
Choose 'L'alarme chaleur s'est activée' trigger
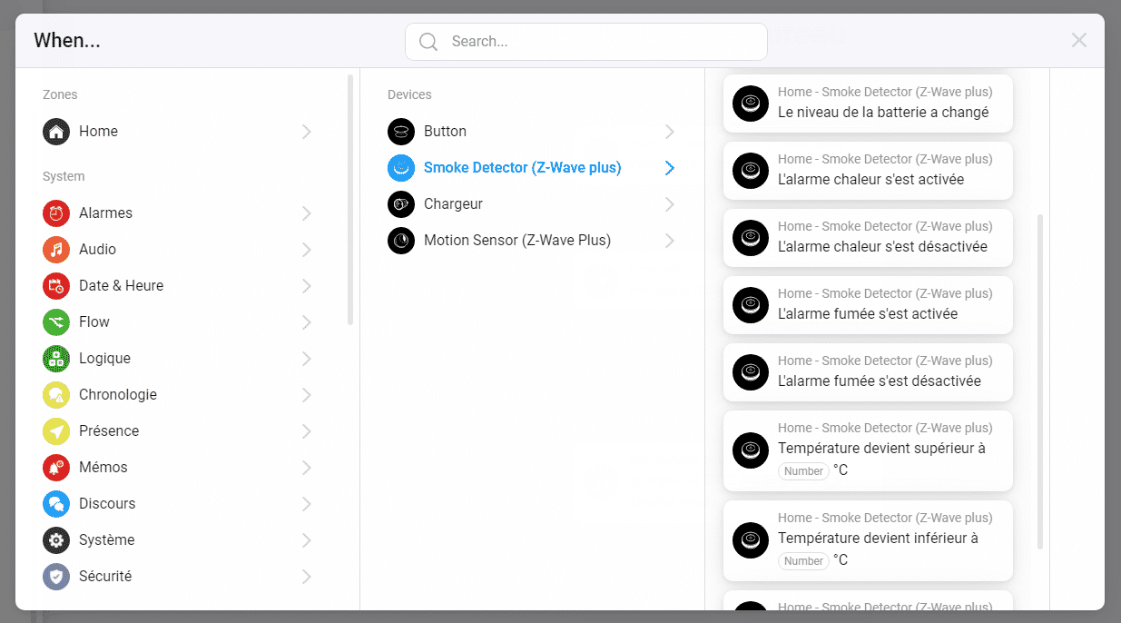point(868,171)
